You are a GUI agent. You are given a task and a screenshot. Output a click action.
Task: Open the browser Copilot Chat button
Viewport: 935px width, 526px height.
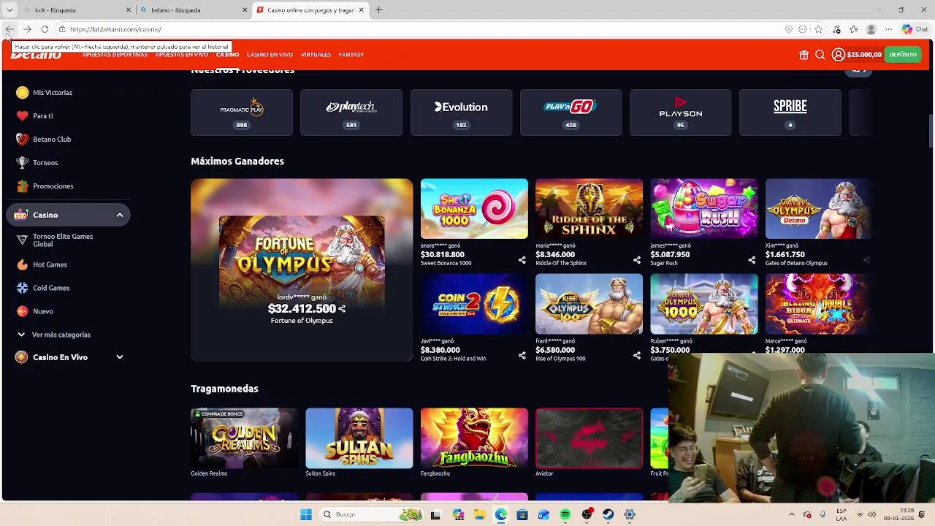913,29
